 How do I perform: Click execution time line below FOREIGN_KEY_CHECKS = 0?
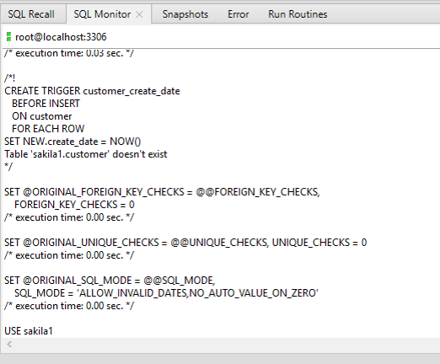(x=69, y=217)
